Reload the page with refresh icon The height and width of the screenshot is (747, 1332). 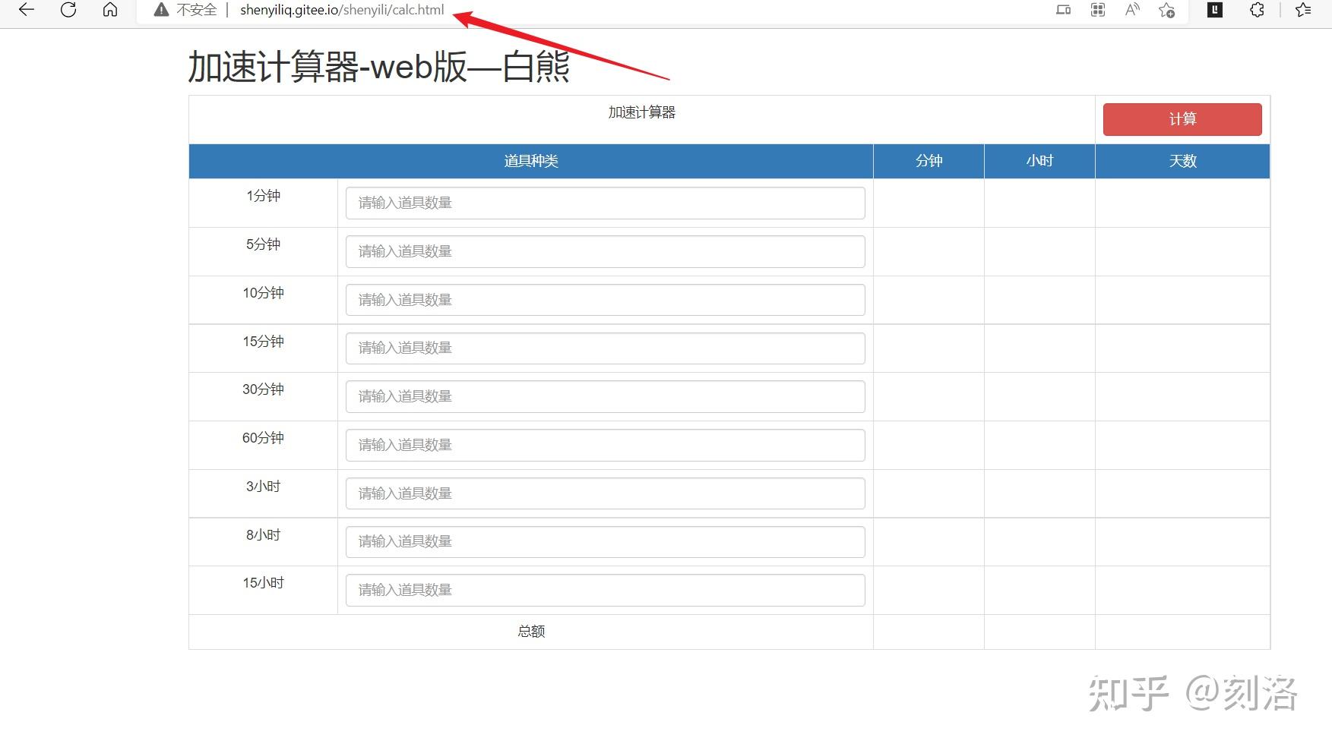tap(68, 10)
